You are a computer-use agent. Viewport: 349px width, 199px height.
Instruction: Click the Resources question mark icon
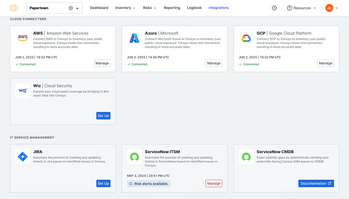[x=290, y=8]
